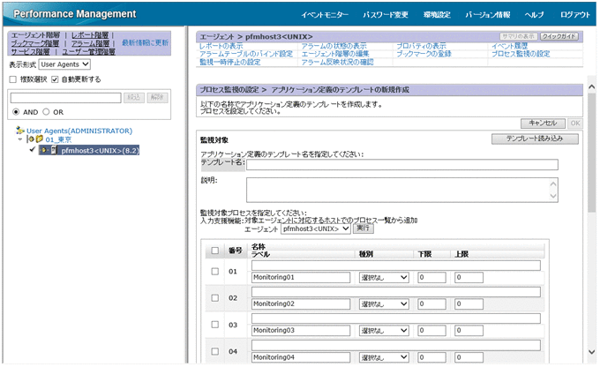Click the クイックガイド button
The height and width of the screenshot is (367, 600).
pos(559,36)
